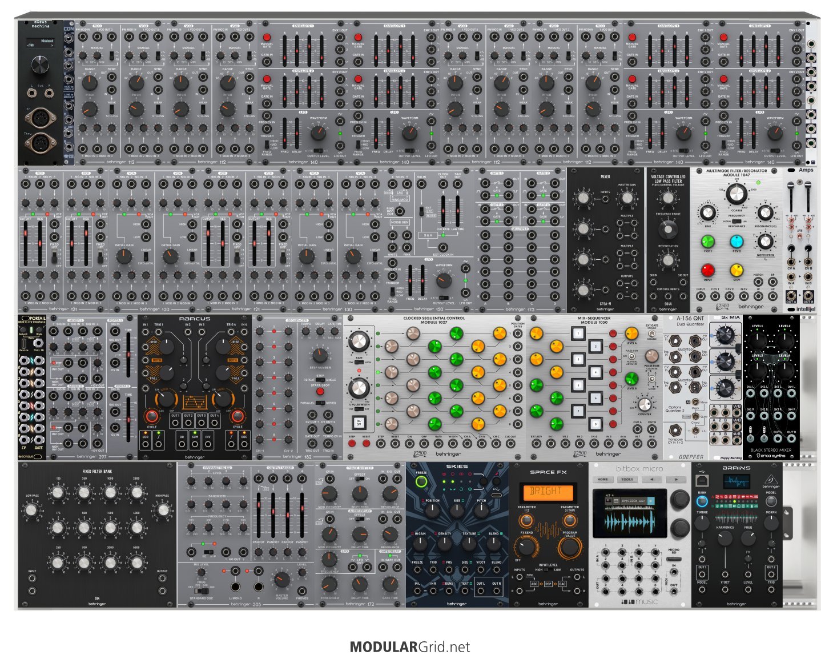Toggle the PARALLEL/SERIES switch on the sequencer
The height and width of the screenshot is (659, 821).
(x=320, y=403)
